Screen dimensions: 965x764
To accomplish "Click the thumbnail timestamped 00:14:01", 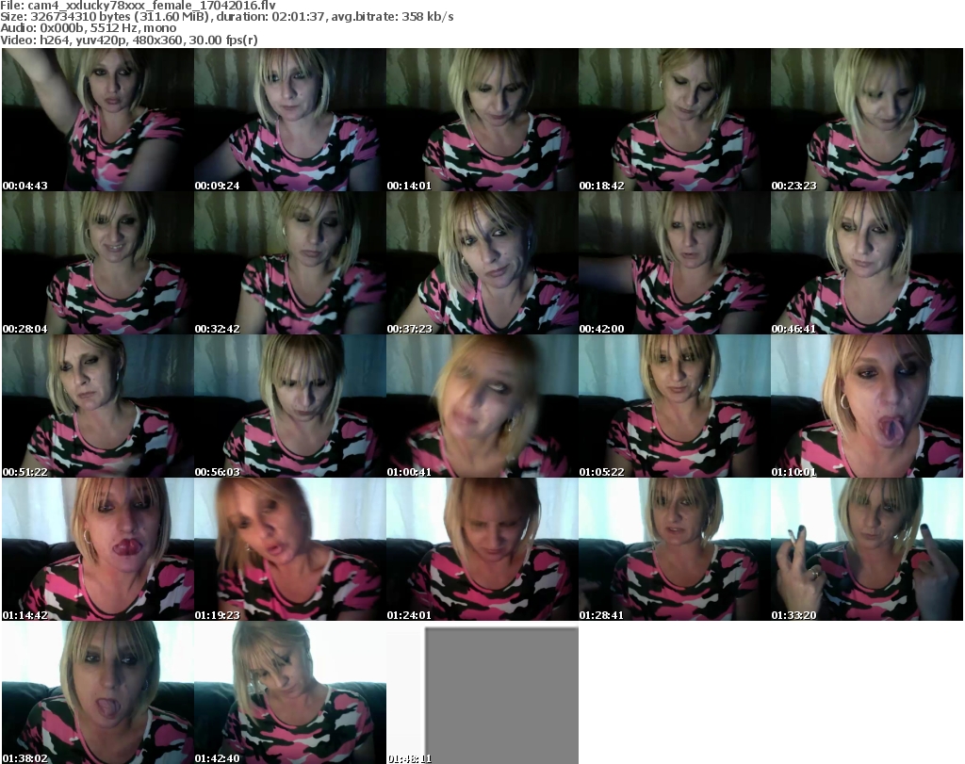I will point(482,120).
